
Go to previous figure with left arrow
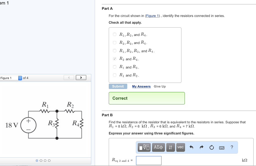tap(69, 77)
